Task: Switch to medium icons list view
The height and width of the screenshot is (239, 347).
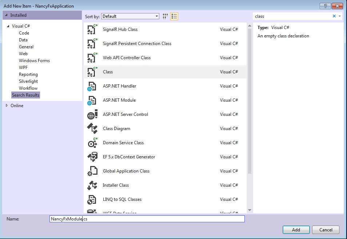Action: [x=174, y=16]
